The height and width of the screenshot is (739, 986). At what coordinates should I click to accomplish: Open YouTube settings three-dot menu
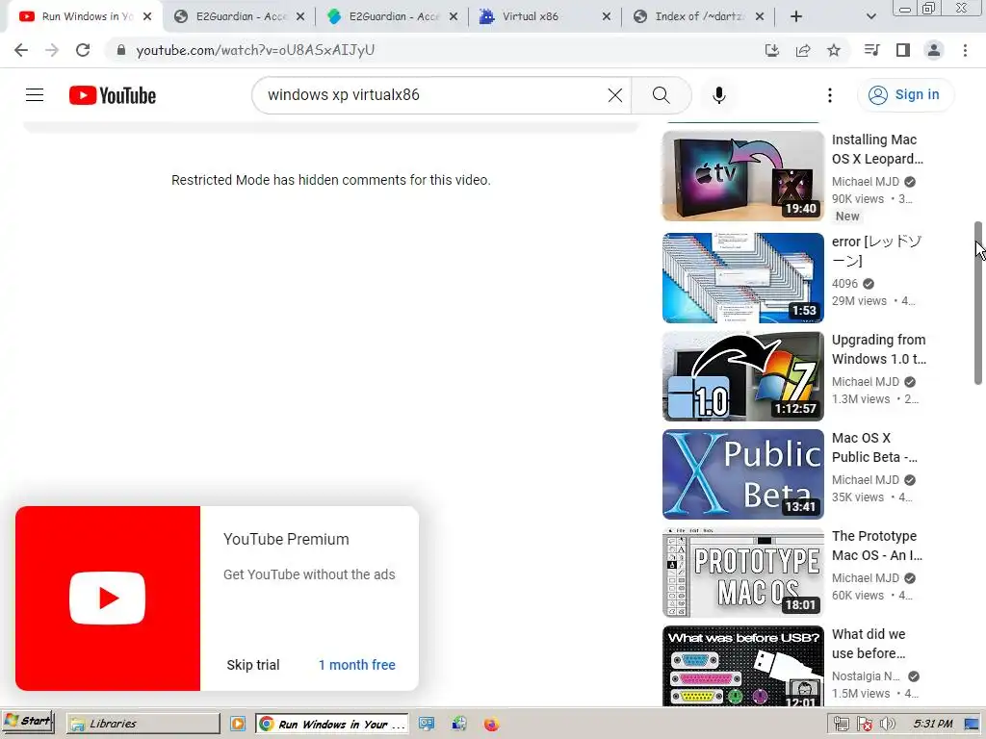coord(829,95)
